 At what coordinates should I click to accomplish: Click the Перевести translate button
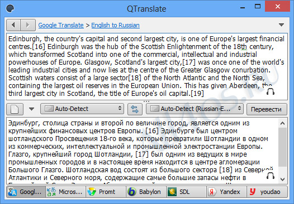[267, 109]
